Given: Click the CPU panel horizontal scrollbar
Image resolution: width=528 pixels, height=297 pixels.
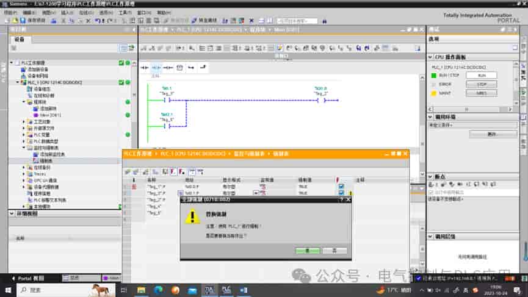Looking at the screenshot, I should point(471,109).
